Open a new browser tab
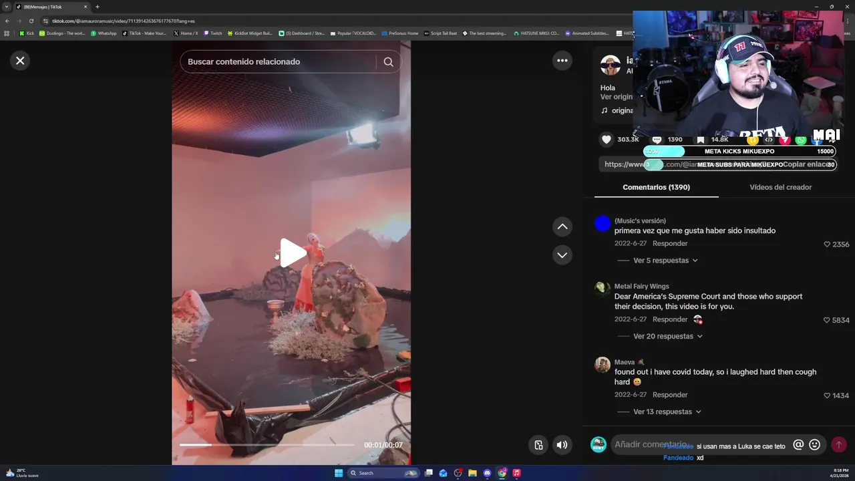Screen dimensions: 855x481 (x=98, y=7)
